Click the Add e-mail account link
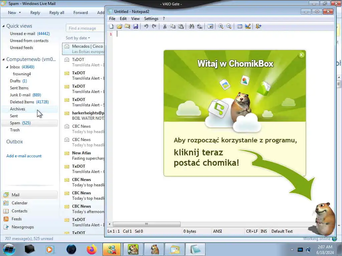The image size is (342, 256). click(24, 156)
